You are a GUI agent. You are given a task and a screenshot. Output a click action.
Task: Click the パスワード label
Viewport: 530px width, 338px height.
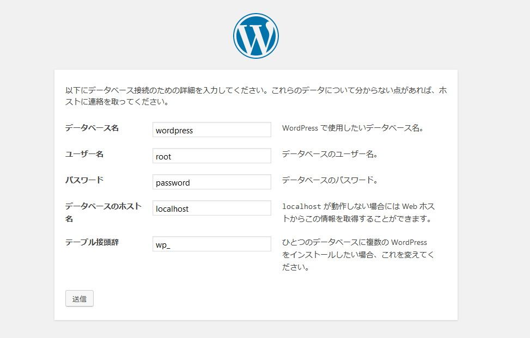pyautogui.click(x=84, y=180)
